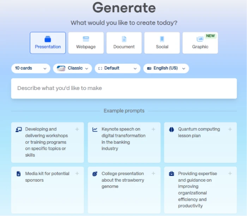Click the brackets icon beside Default

100,68
